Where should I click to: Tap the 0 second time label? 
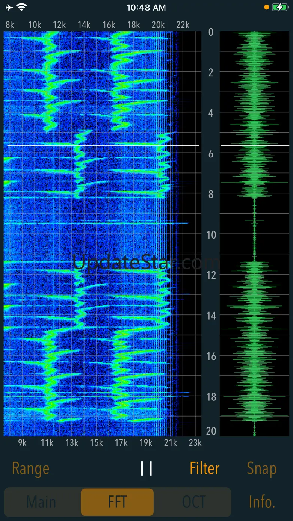click(x=211, y=32)
